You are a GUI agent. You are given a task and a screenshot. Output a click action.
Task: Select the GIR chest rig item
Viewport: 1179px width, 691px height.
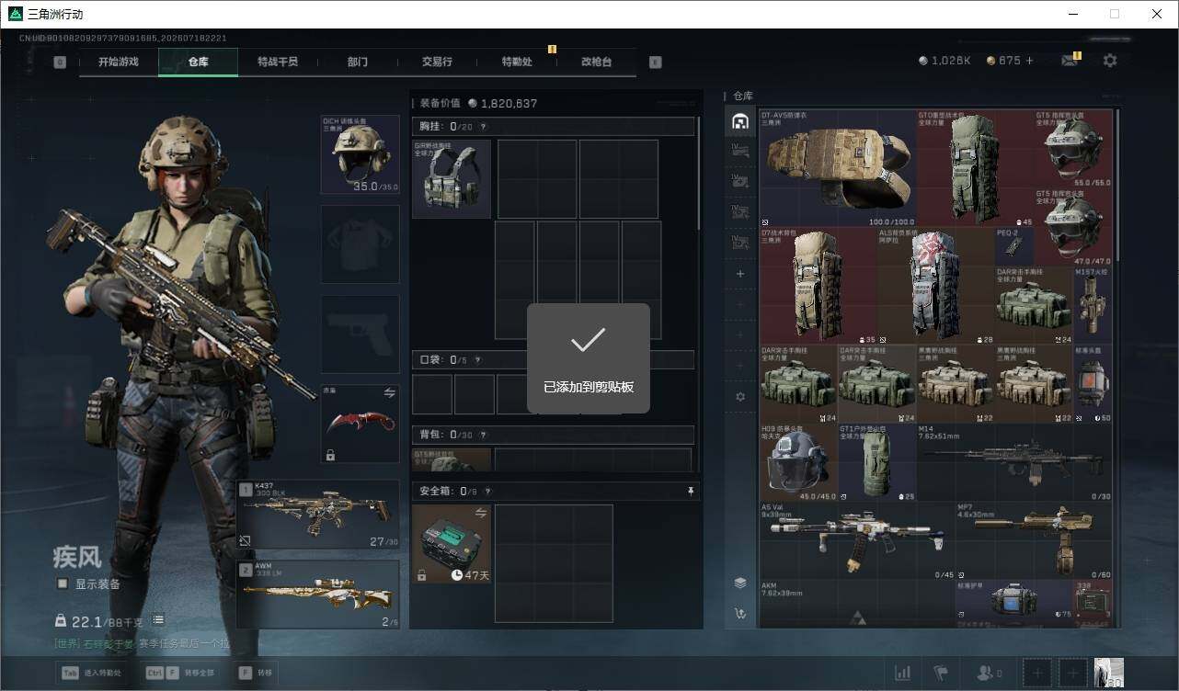coord(452,178)
